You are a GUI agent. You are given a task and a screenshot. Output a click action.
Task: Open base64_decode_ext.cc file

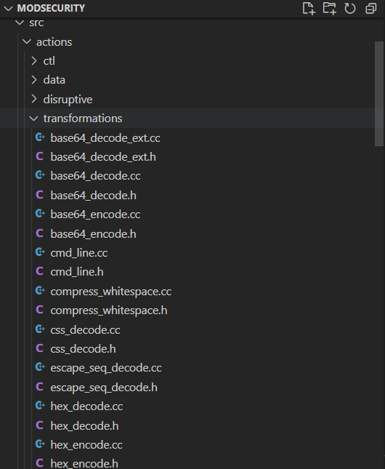(105, 138)
